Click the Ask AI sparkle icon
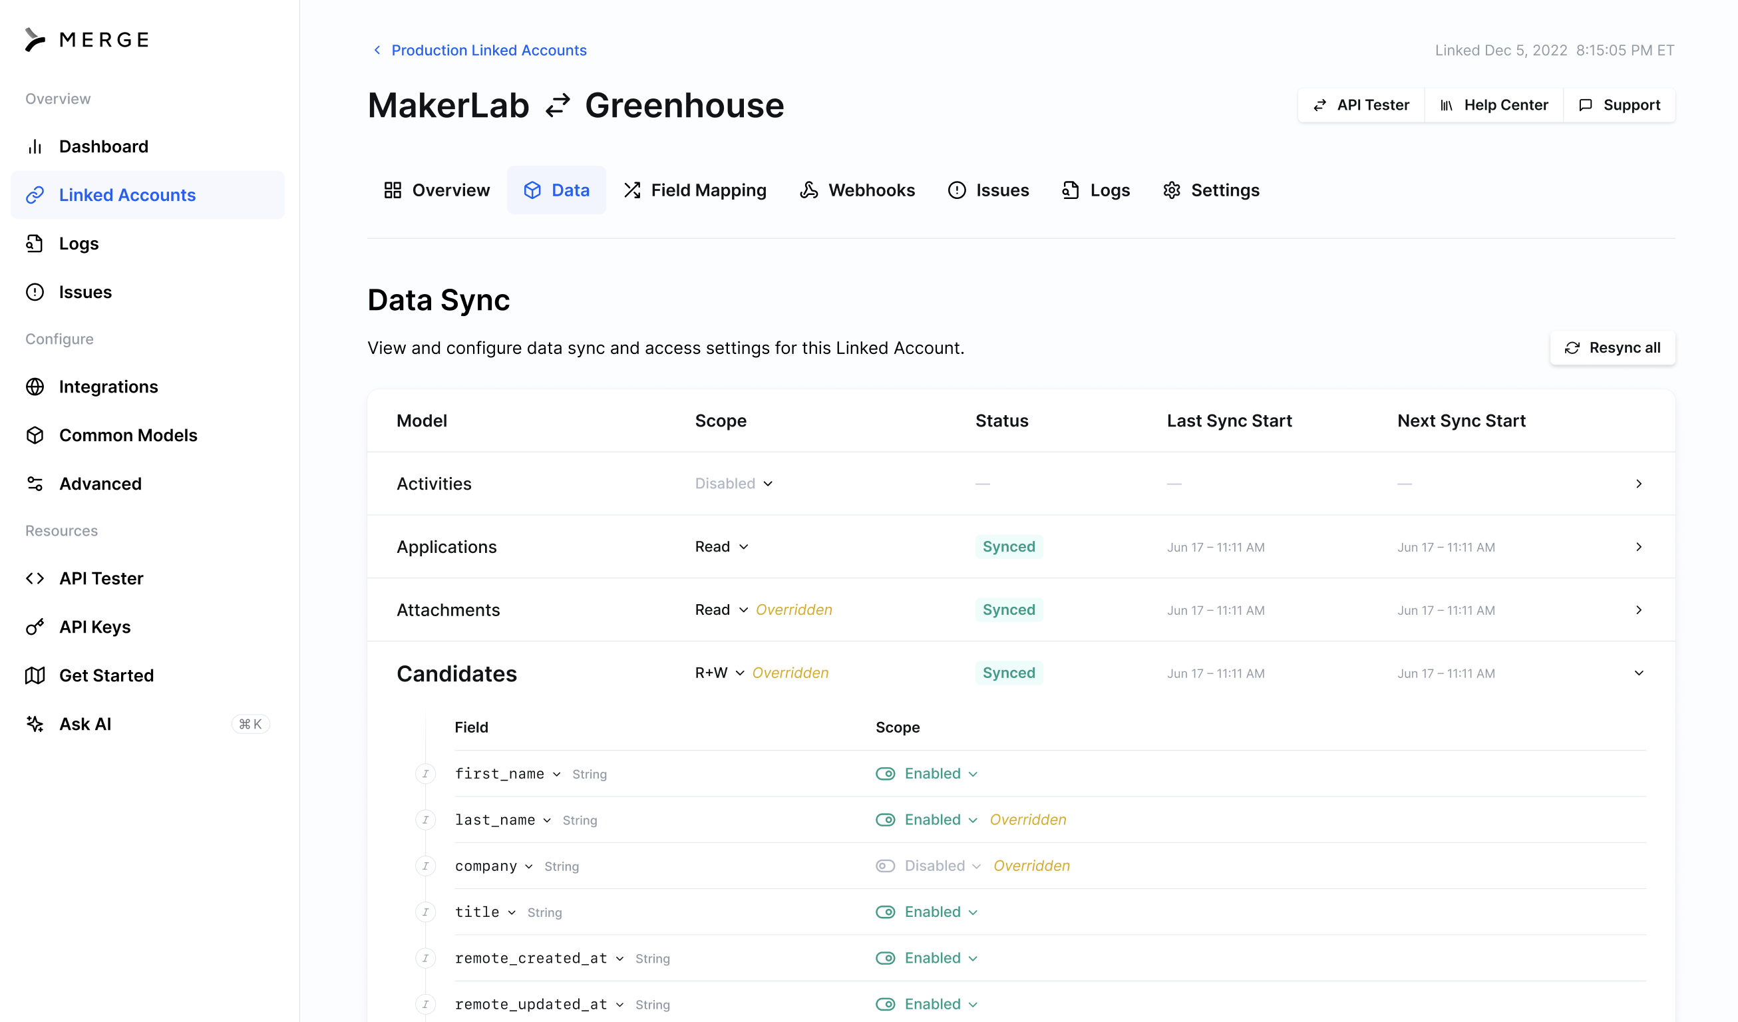 35,724
